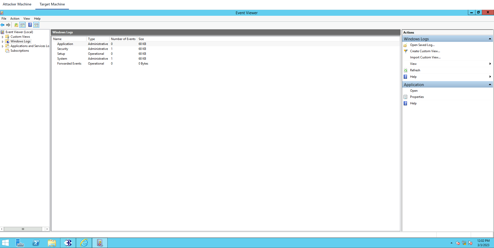Toggle Show/Hide Console Tree toolbar icon
Viewport: 494px width, 248px height.
coord(22,25)
